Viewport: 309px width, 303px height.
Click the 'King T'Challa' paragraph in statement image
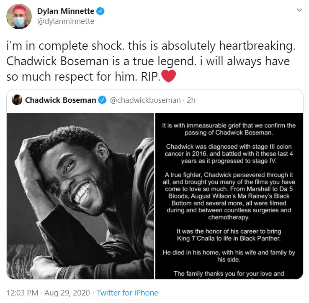pos(229,235)
